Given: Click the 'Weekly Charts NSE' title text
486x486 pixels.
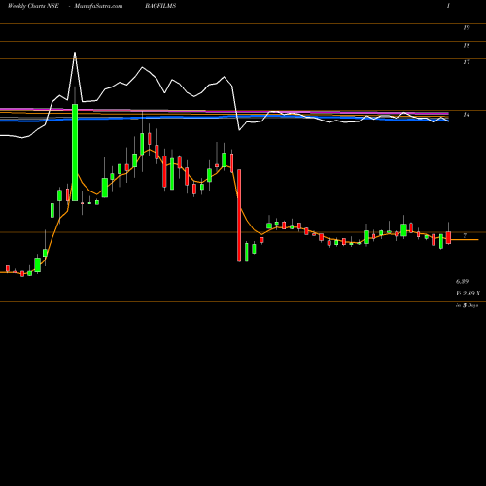Looking at the screenshot, I should pyautogui.click(x=33, y=6).
